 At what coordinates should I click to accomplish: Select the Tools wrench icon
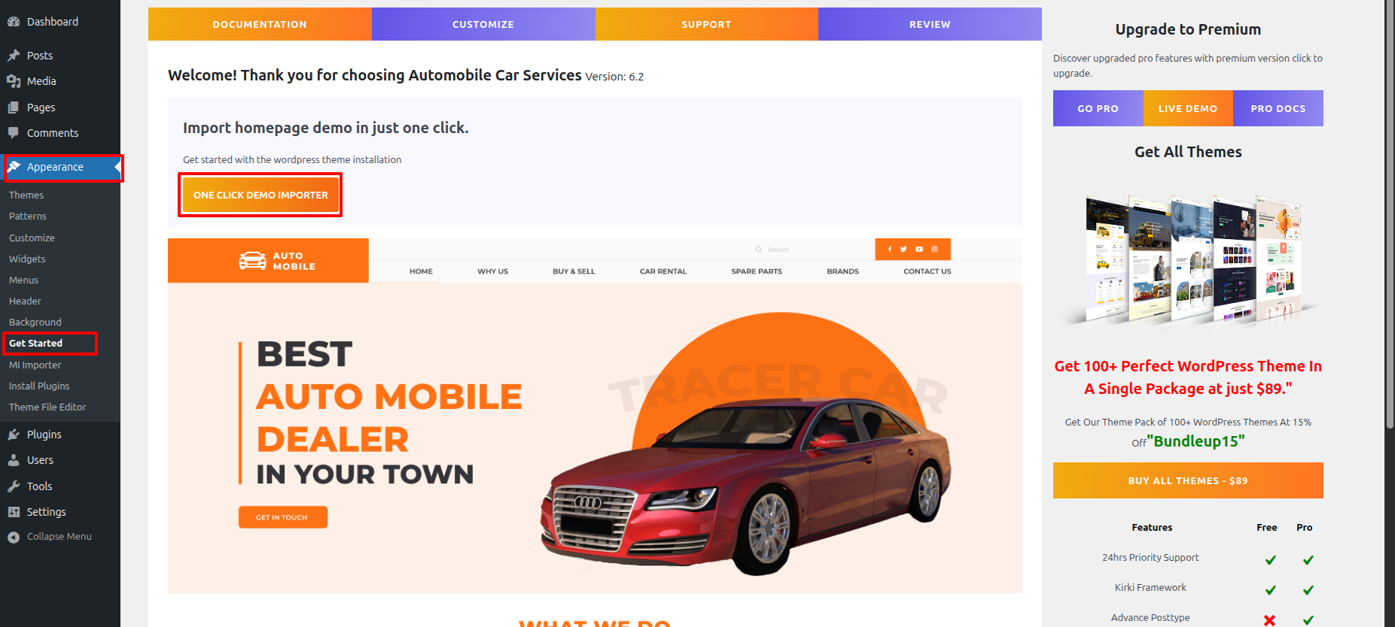pyautogui.click(x=14, y=486)
